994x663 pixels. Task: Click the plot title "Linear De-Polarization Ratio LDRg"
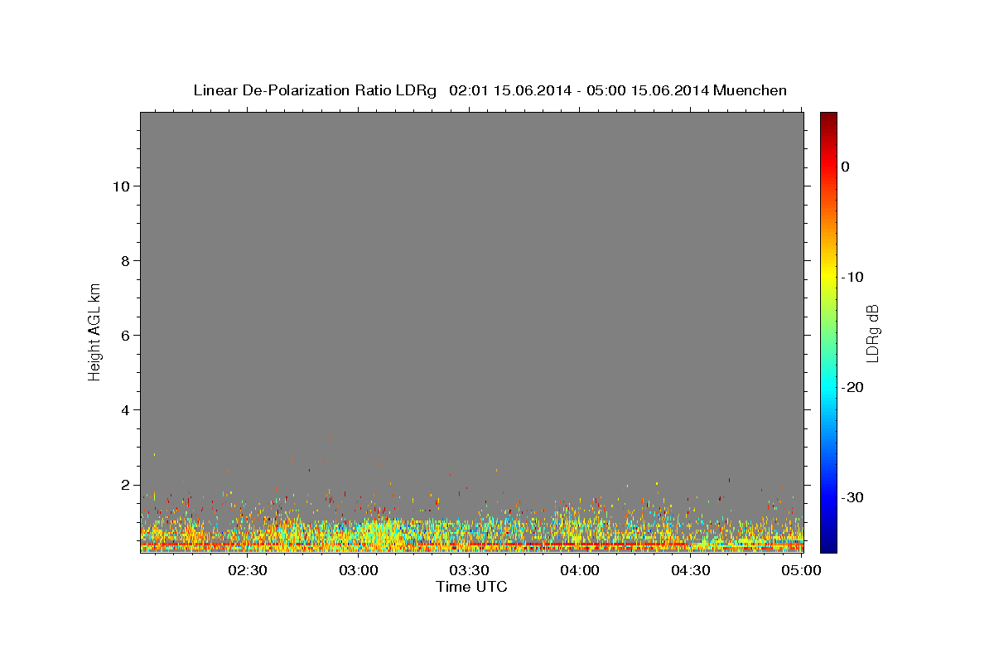[314, 90]
